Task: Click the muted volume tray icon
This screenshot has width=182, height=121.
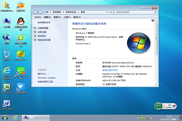Action: coord(152,118)
